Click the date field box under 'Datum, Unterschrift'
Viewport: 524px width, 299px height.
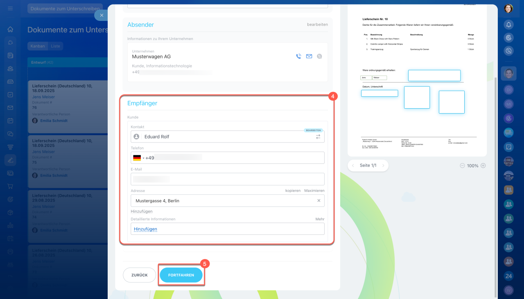(379, 94)
